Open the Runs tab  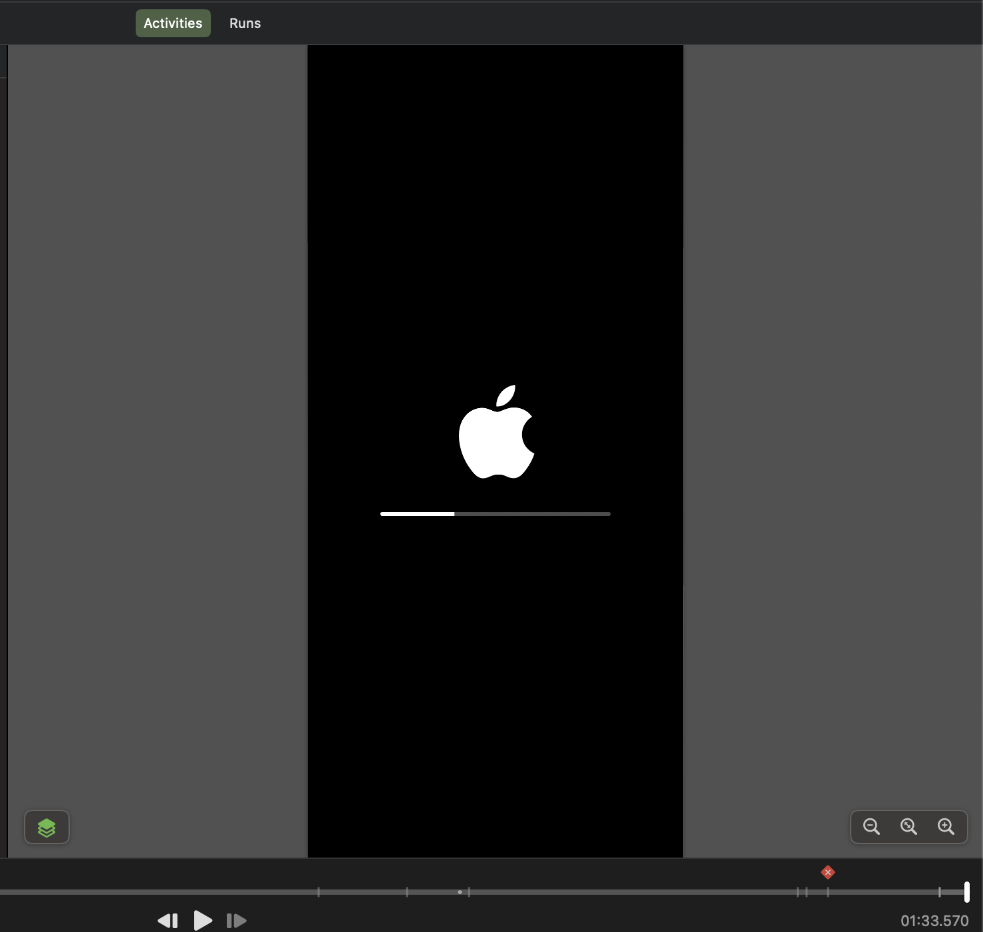245,23
